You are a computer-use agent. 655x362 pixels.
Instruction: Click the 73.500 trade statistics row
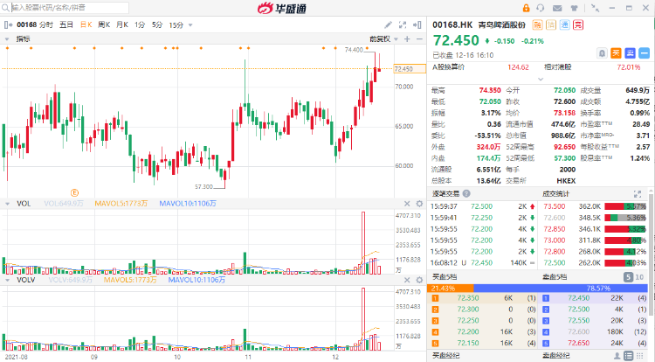[x=595, y=206]
